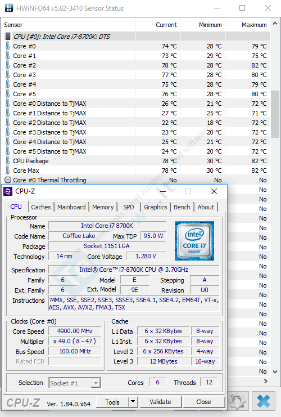Image resolution: width=281 pixels, height=417 pixels.
Task: Click the HWiNFO vertical scrollbar thumb
Action: [275, 114]
